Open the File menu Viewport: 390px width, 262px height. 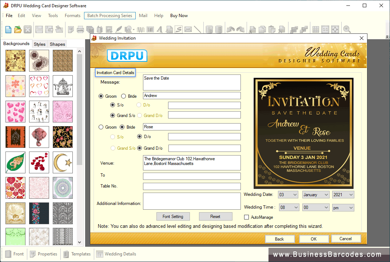pyautogui.click(x=9, y=16)
